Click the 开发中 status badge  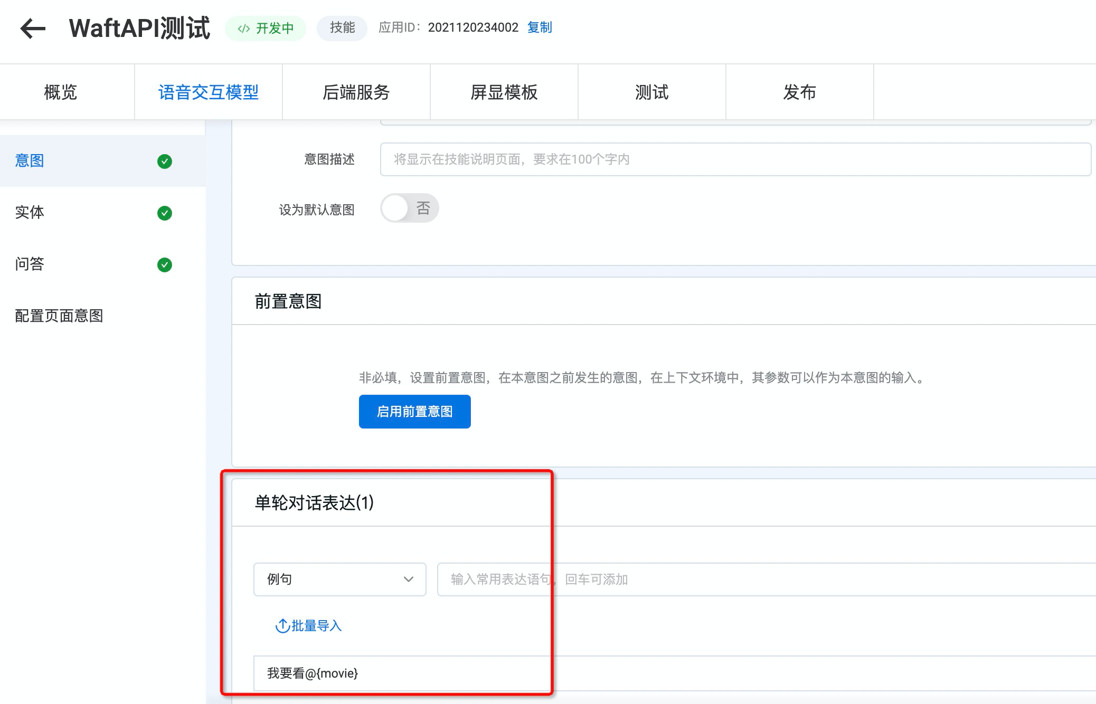pos(266,28)
